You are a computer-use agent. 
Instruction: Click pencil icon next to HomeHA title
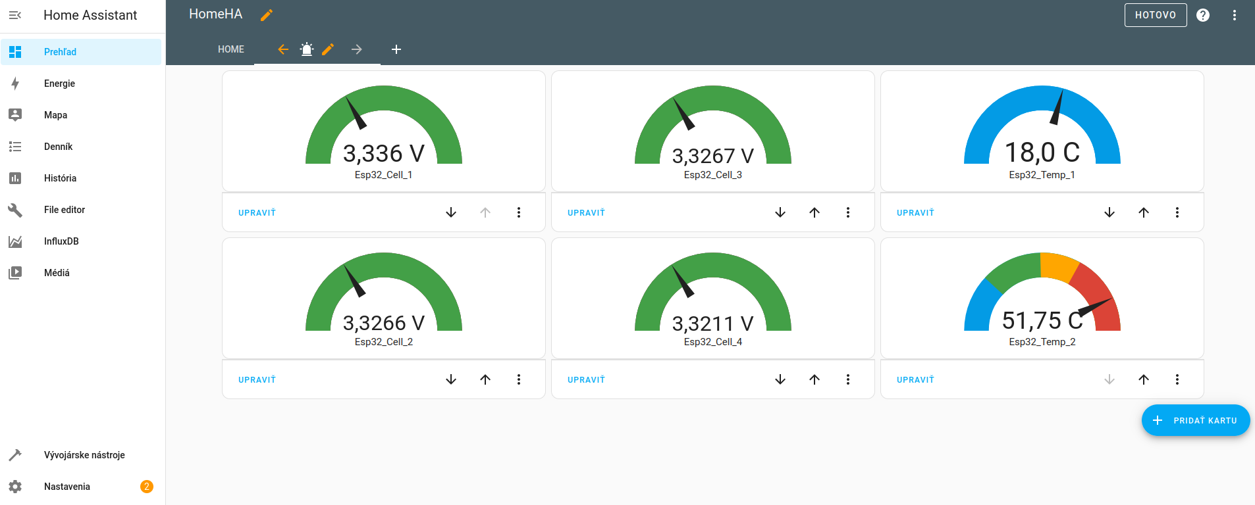pos(267,15)
